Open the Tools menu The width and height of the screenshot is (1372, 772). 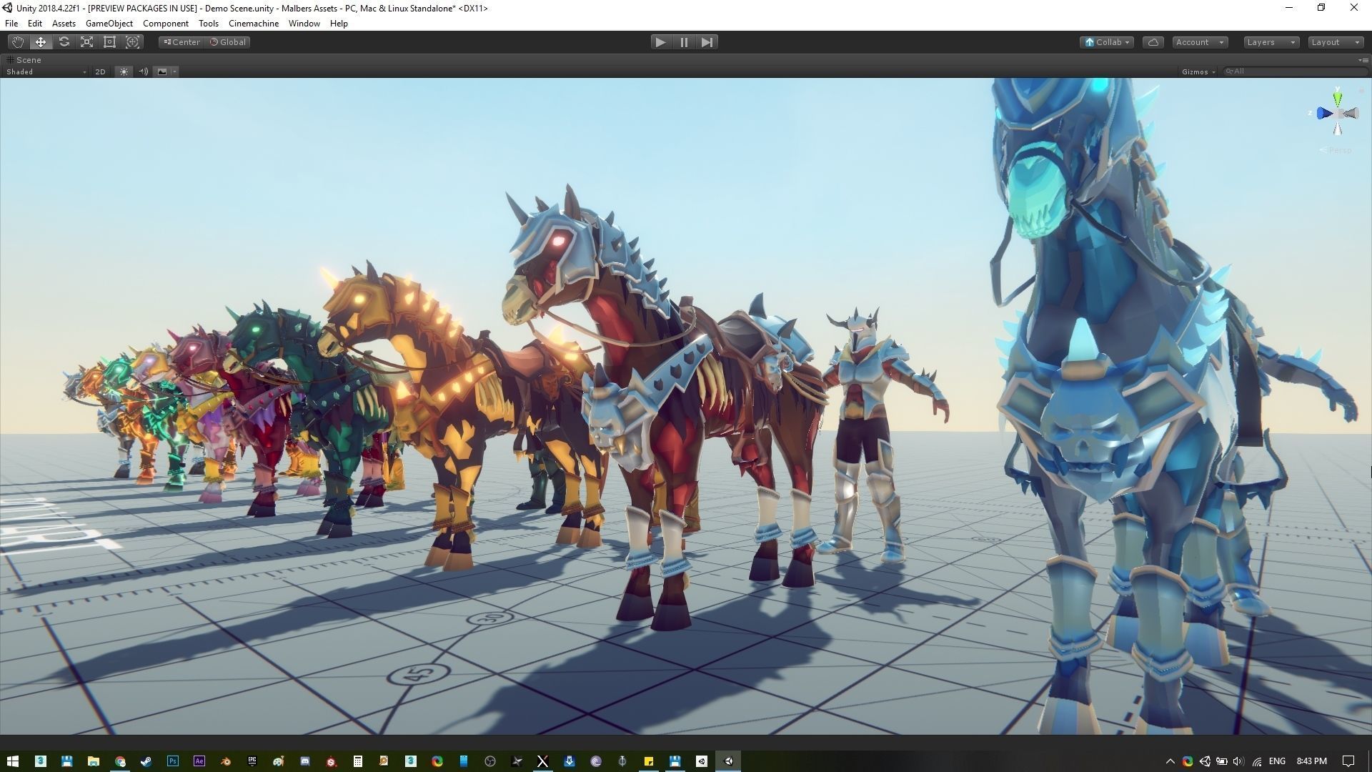209,24
